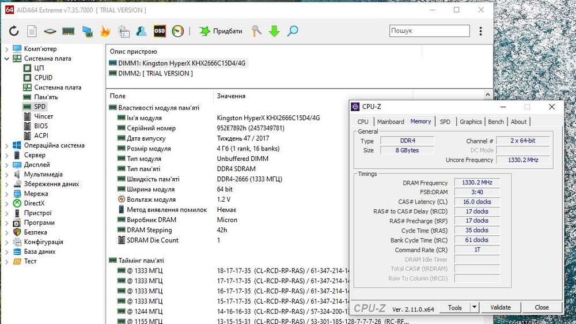The height and width of the screenshot is (324, 576).
Task: Select Чіпсет in the tree
Action: point(44,116)
